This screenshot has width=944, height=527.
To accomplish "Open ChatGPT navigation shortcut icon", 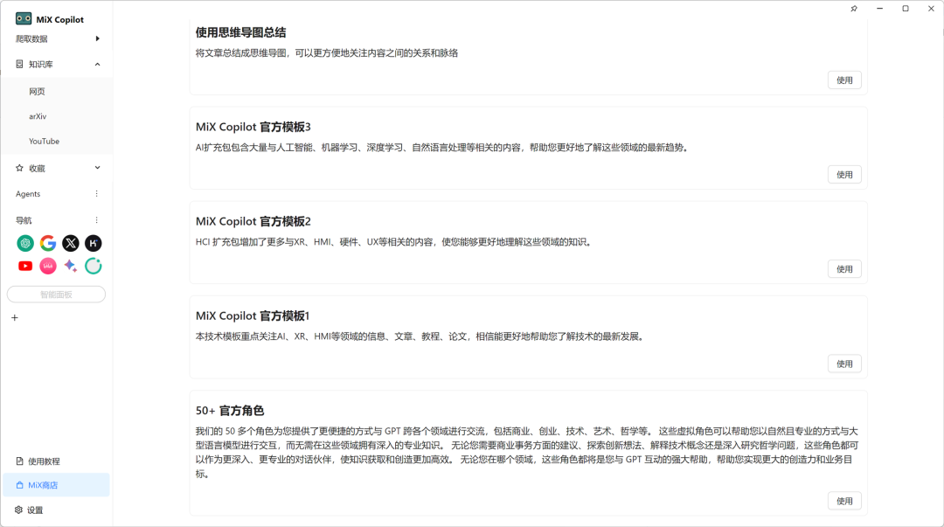I will pyautogui.click(x=25, y=243).
